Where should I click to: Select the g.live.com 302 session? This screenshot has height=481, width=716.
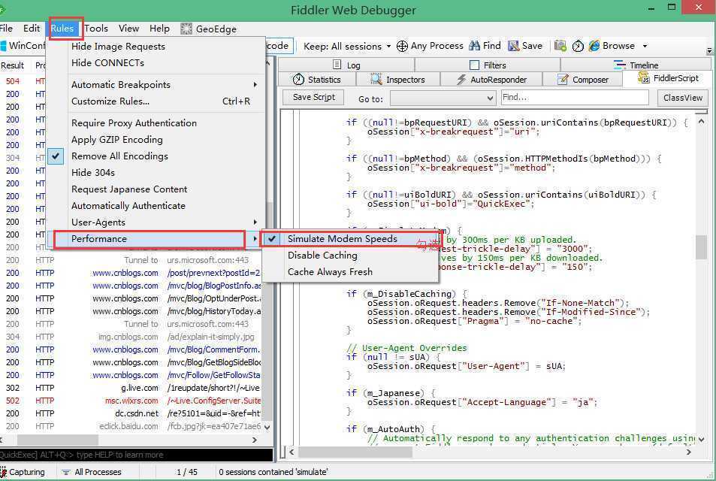[x=131, y=388]
